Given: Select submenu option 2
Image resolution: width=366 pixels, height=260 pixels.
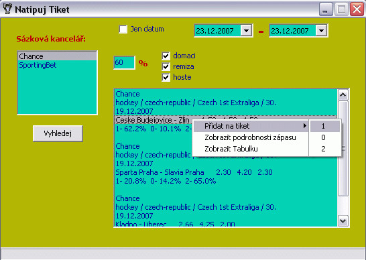Looking at the screenshot, I should click(x=325, y=149).
